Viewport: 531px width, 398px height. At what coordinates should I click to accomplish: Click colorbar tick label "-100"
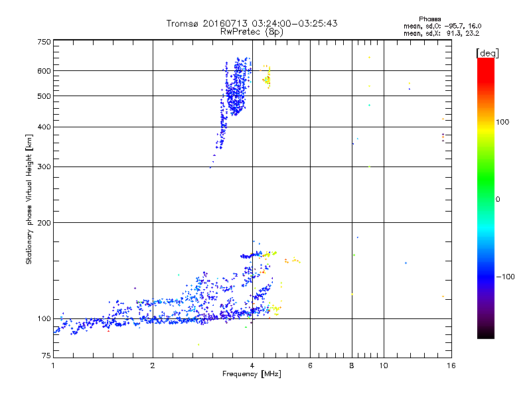click(x=505, y=277)
